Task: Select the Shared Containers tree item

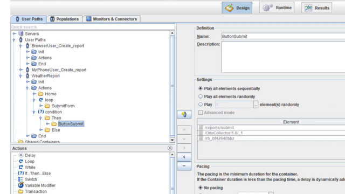Action: click(x=42, y=142)
